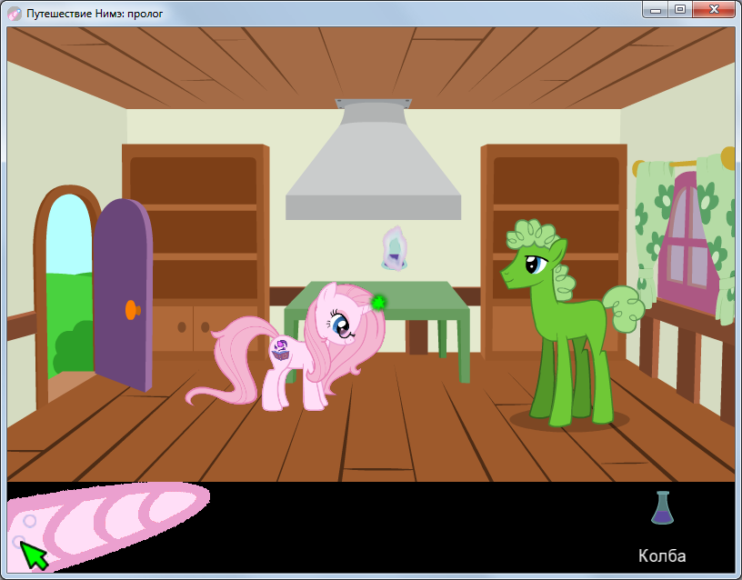Image resolution: width=742 pixels, height=580 pixels.
Task: Click the book cutie mark on pink pony
Action: pos(283,348)
